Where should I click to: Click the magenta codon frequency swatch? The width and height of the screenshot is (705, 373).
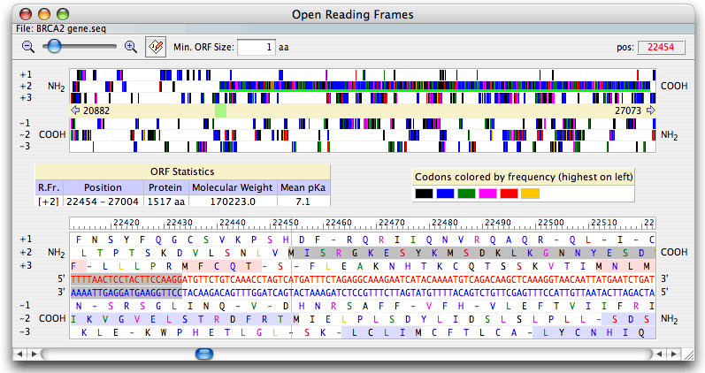(x=487, y=194)
